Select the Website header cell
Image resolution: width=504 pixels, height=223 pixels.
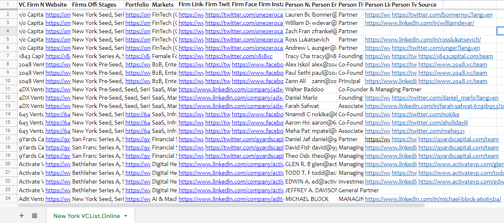click(57, 5)
